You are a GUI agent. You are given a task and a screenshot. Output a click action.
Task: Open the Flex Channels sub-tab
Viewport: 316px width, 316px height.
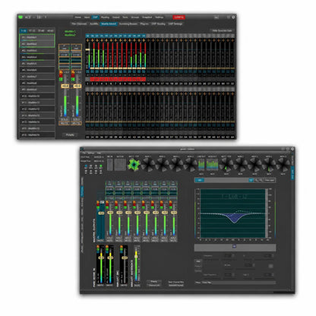[79, 24]
